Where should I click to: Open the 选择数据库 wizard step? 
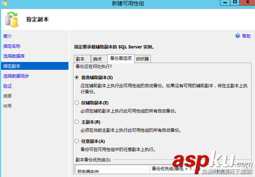click(x=14, y=56)
